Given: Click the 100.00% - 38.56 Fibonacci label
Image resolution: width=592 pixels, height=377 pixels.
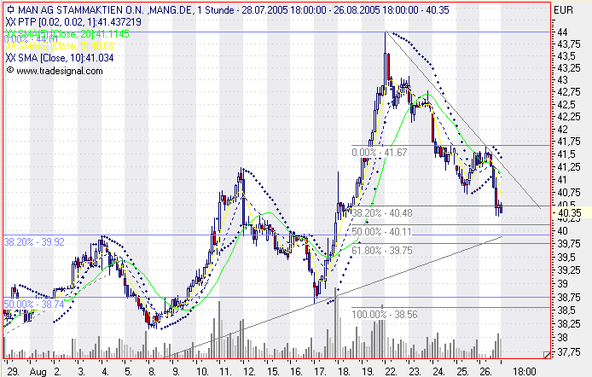Looking at the screenshot, I should pos(385,315).
